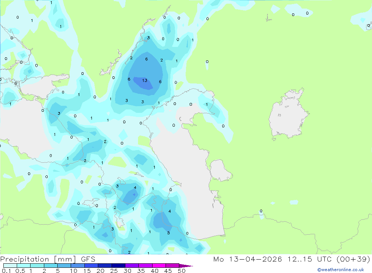Click the '0.1' legend scale label

[6, 271]
